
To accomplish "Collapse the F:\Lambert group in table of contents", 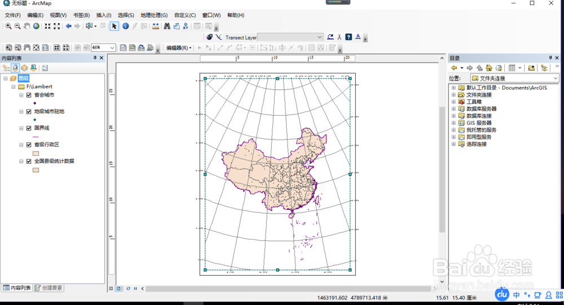I will pyautogui.click(x=14, y=87).
